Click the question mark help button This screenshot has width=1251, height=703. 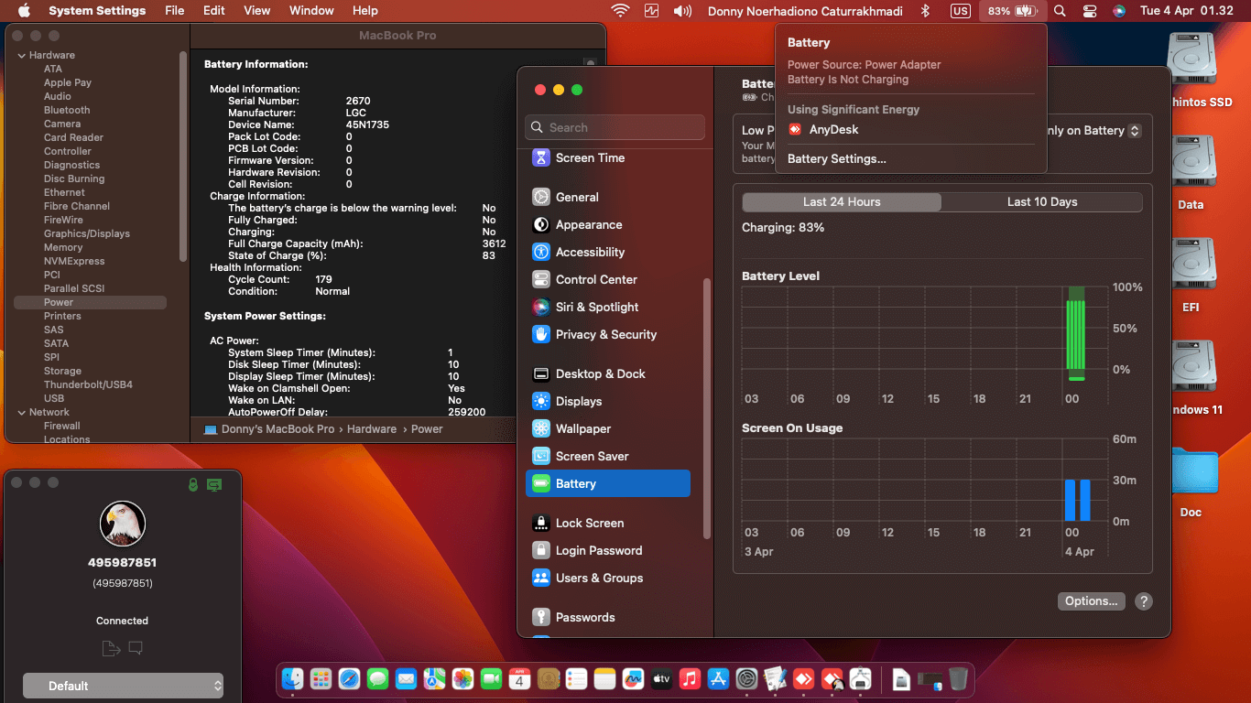(1144, 601)
